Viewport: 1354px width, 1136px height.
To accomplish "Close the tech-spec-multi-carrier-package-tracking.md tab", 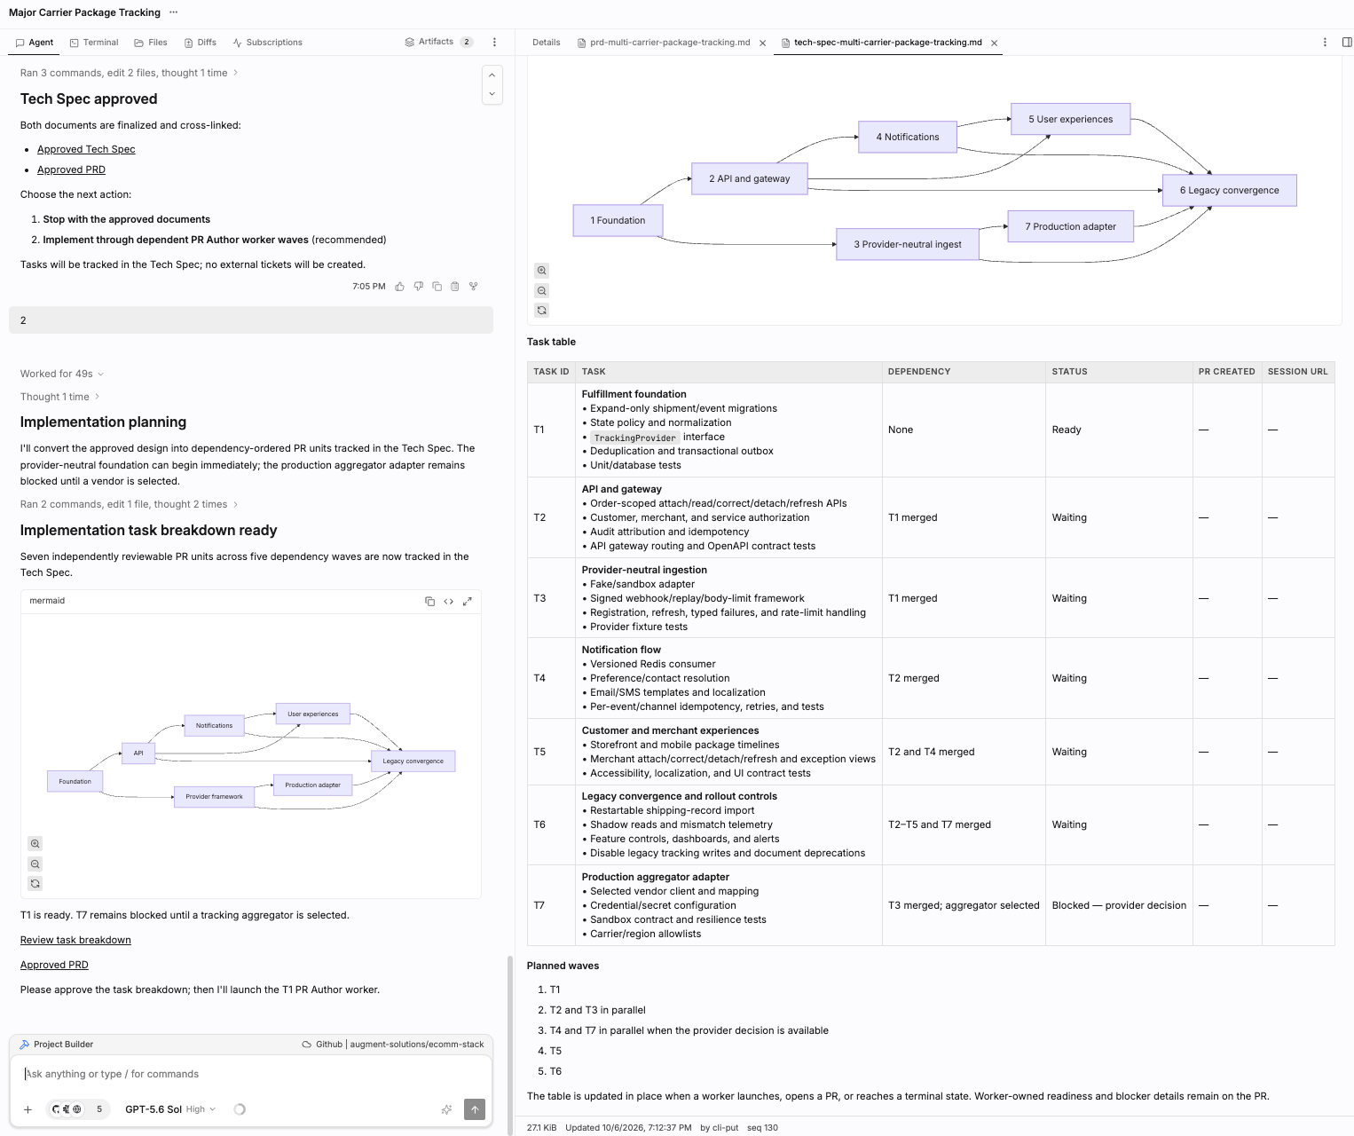I will (x=995, y=43).
